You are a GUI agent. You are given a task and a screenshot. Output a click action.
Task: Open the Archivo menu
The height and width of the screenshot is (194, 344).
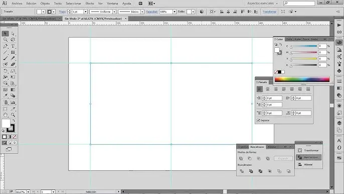[17, 4]
